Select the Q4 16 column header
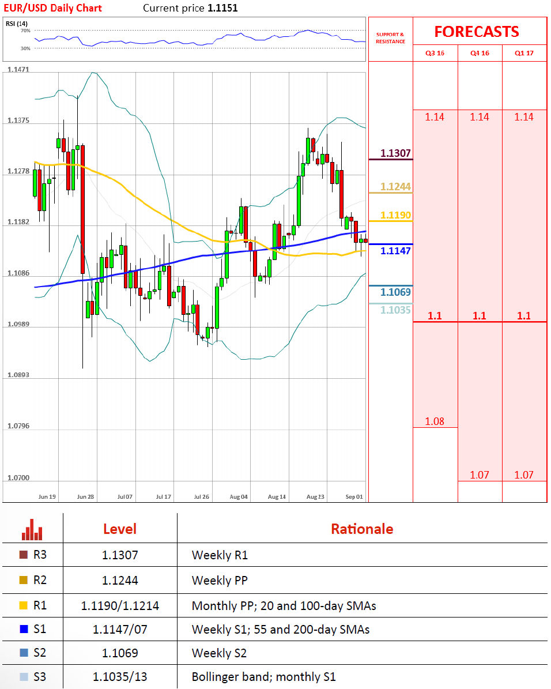This screenshot has width=551, height=689. pos(480,53)
